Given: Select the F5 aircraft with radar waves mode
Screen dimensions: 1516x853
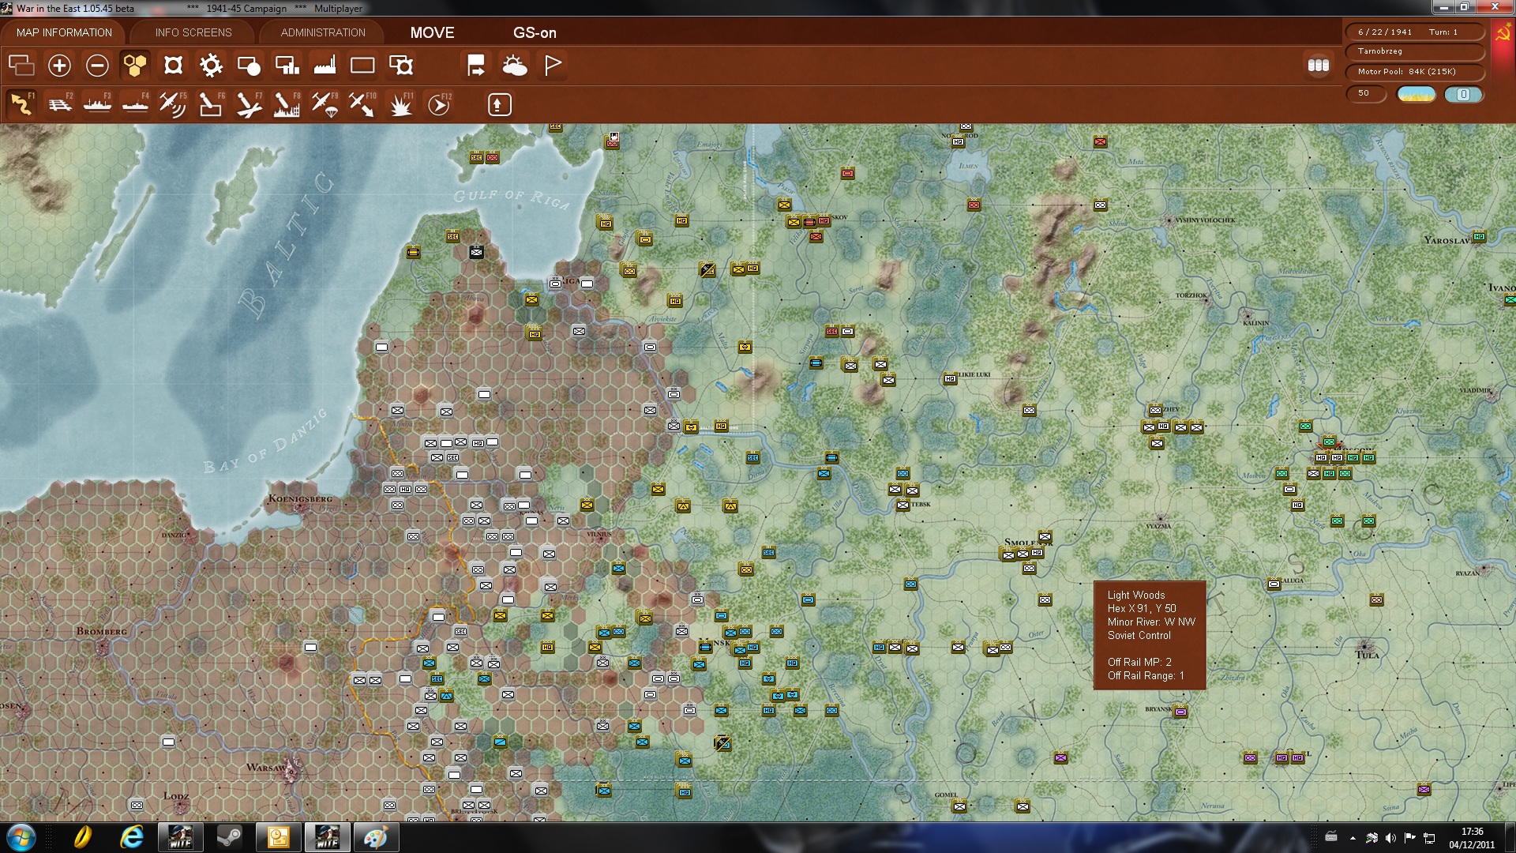Looking at the screenshot, I should [173, 104].
